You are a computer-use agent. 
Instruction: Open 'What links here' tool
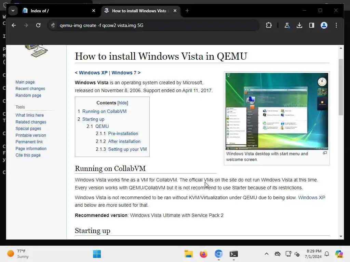pos(29,115)
